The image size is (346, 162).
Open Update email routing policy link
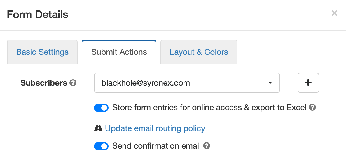[155, 128]
